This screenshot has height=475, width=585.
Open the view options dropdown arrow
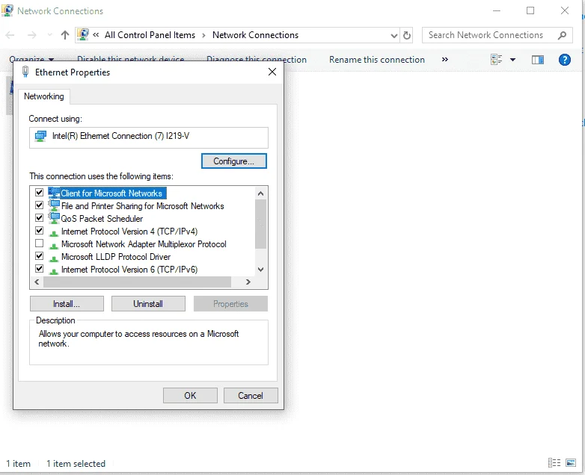(x=512, y=60)
